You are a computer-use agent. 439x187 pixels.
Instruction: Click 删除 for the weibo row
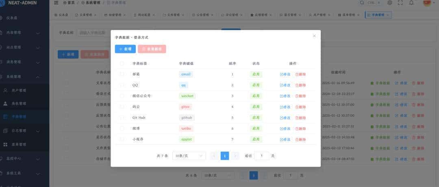point(301,129)
